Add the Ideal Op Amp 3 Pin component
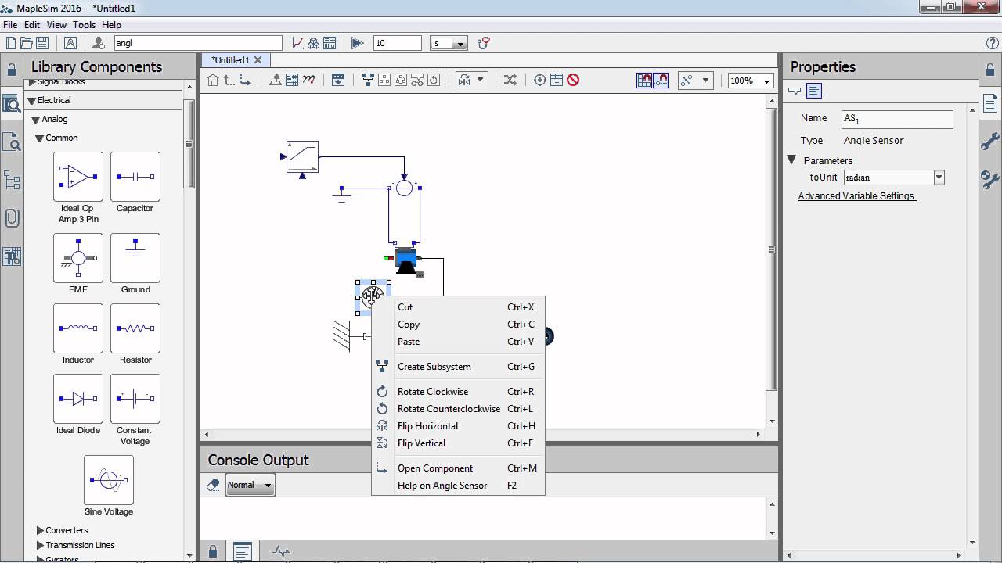This screenshot has height=563, width=1002. (78, 177)
